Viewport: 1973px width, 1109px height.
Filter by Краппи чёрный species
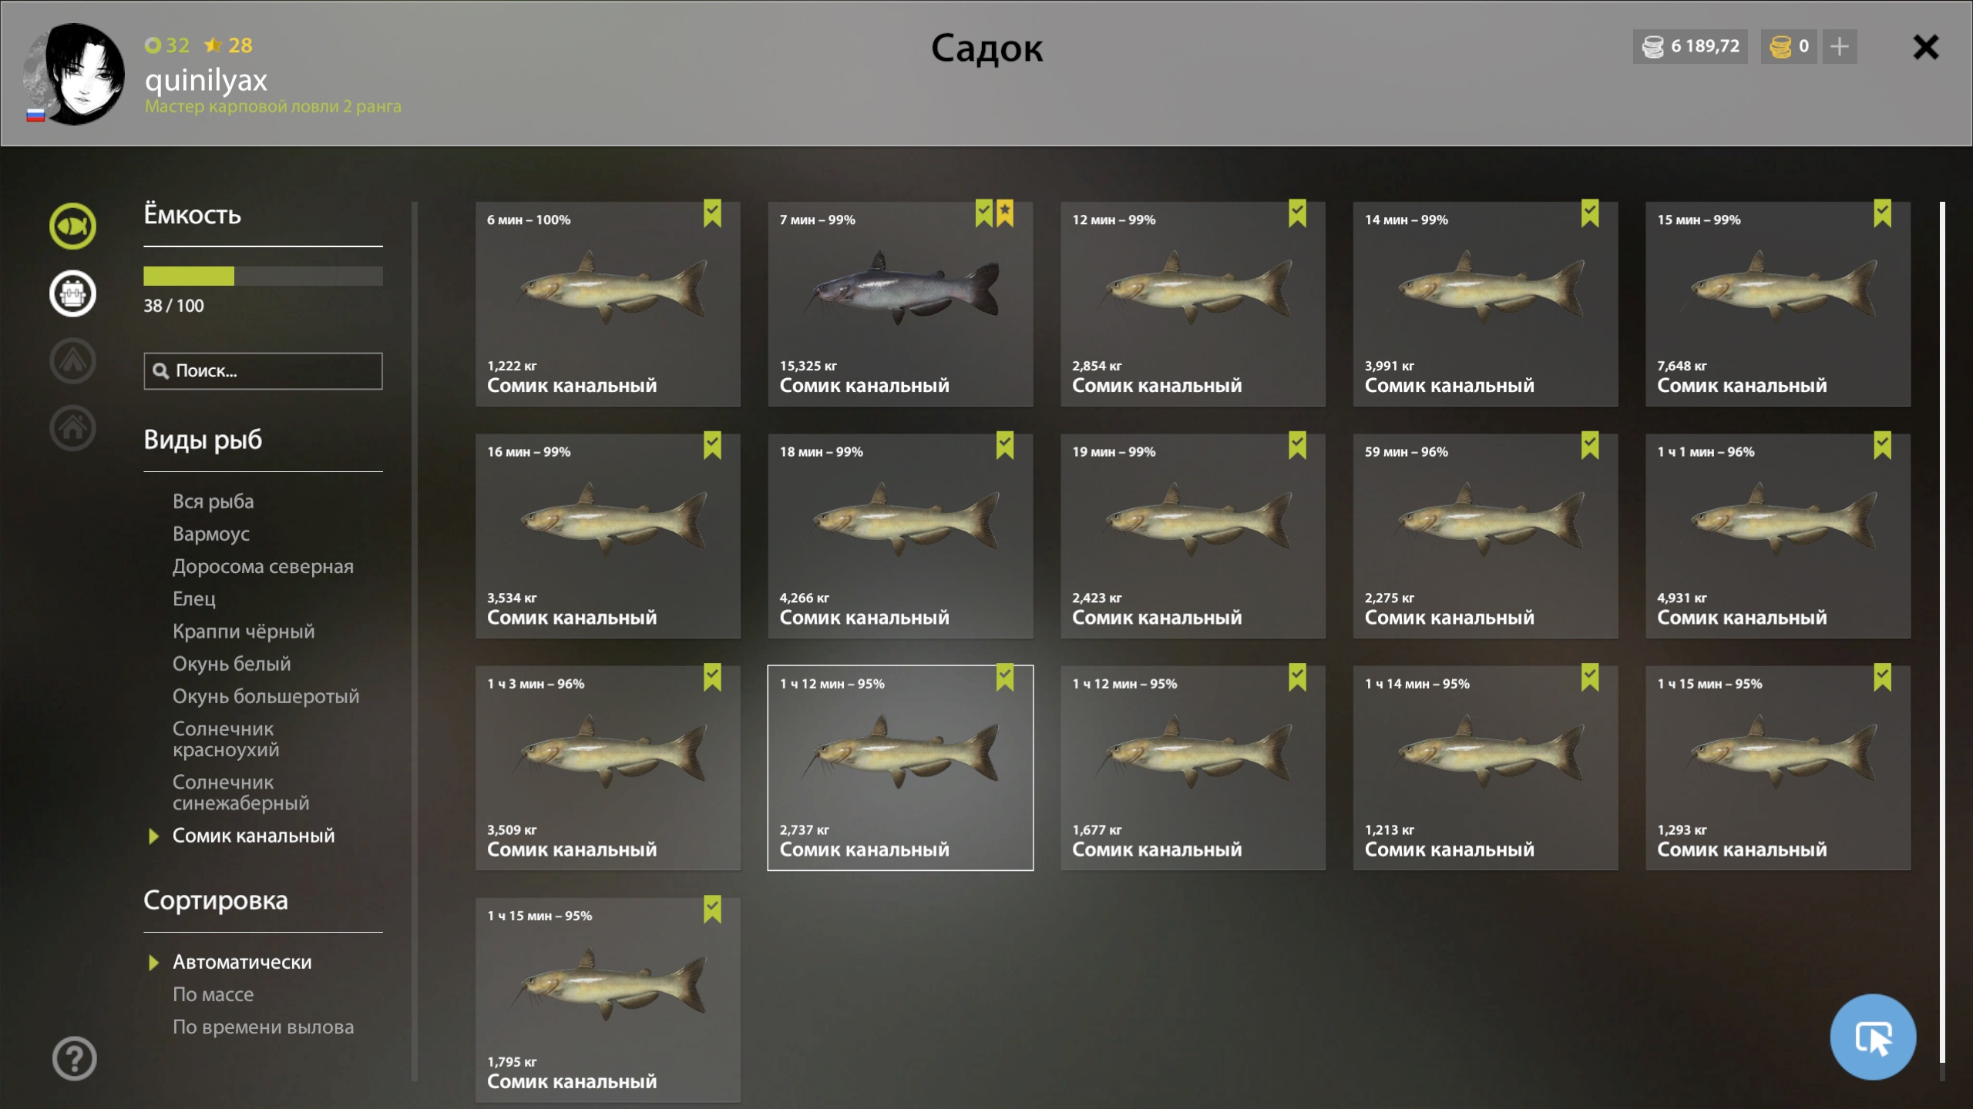[244, 632]
